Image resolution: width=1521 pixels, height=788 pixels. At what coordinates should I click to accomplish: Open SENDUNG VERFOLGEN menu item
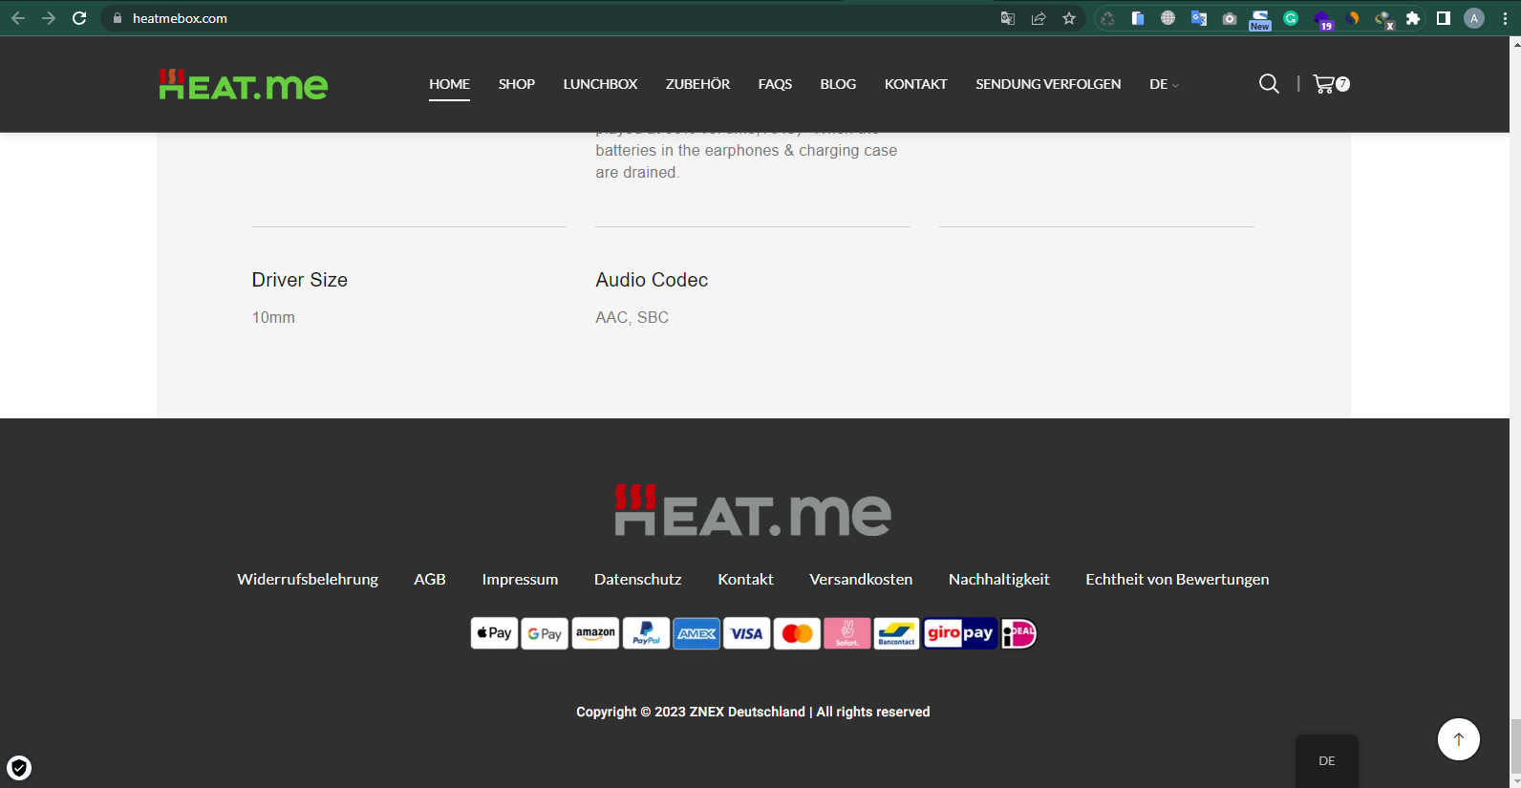[1048, 84]
